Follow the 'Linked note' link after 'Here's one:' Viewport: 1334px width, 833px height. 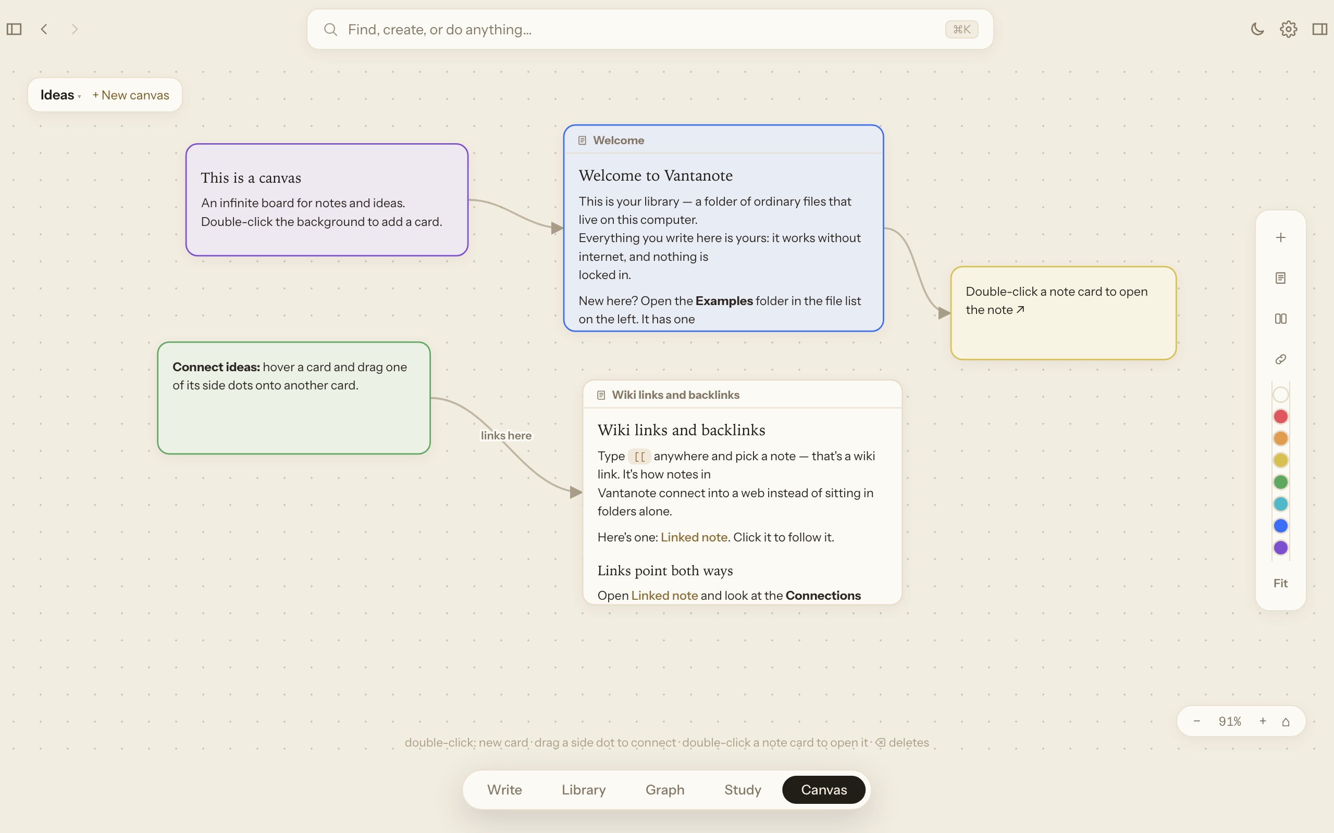click(x=694, y=537)
